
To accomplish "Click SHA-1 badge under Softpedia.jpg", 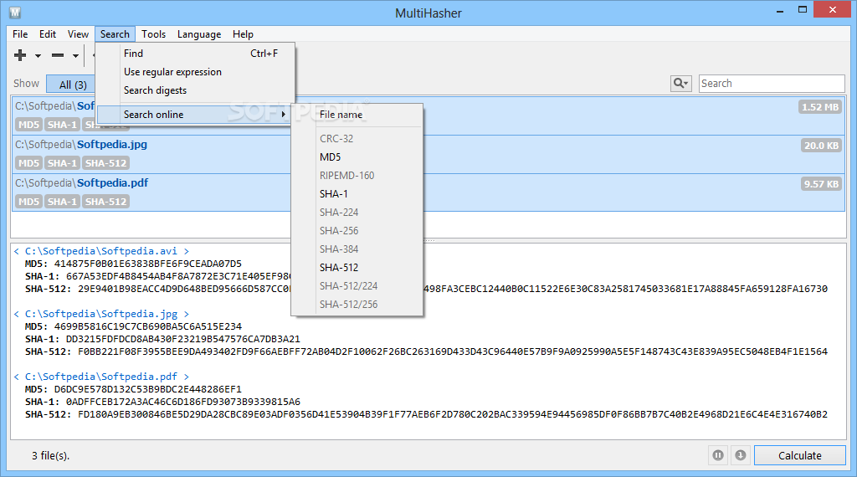I will [62, 163].
